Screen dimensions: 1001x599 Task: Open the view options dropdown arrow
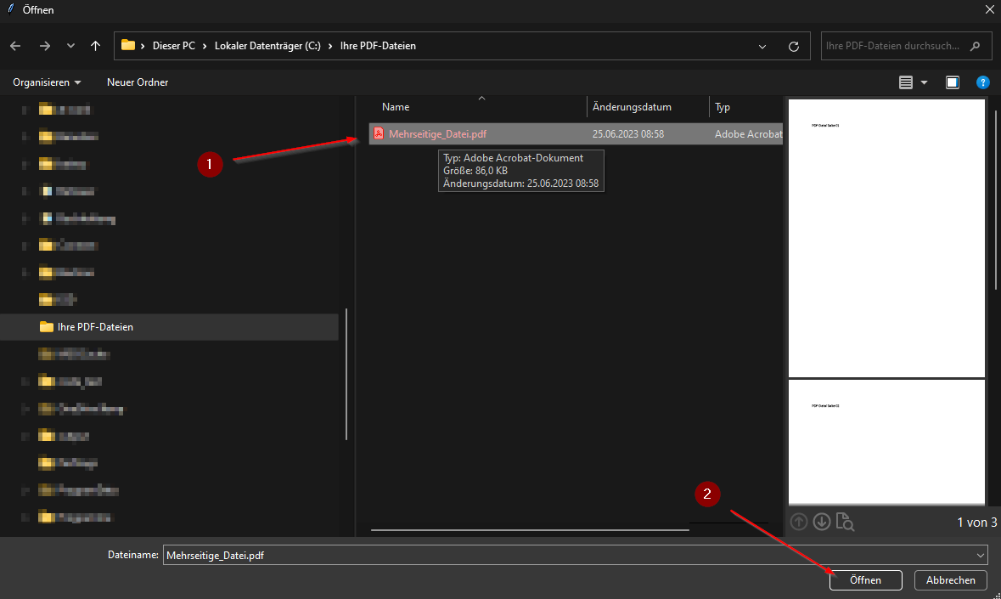pyautogui.click(x=924, y=82)
